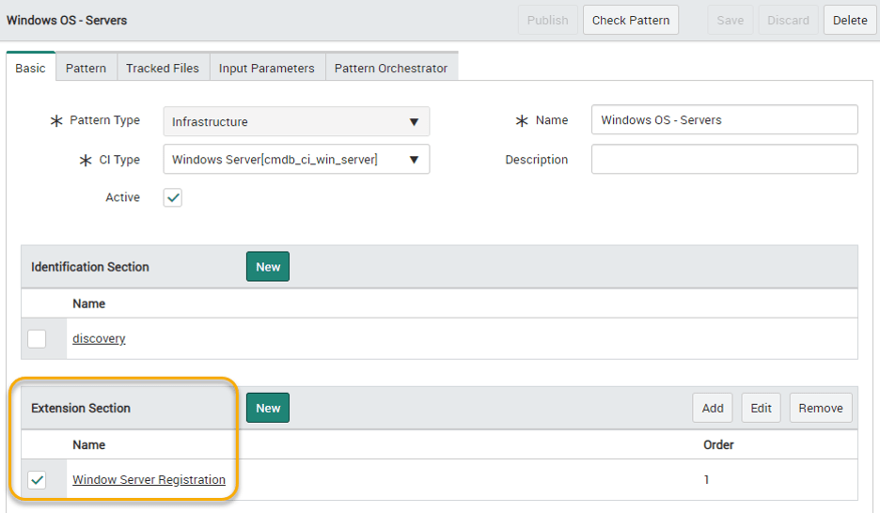The height and width of the screenshot is (513, 880).
Task: Select the discovery row checkbox
Action: click(37, 338)
